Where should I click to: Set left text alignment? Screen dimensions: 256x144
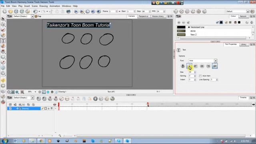click(196, 66)
